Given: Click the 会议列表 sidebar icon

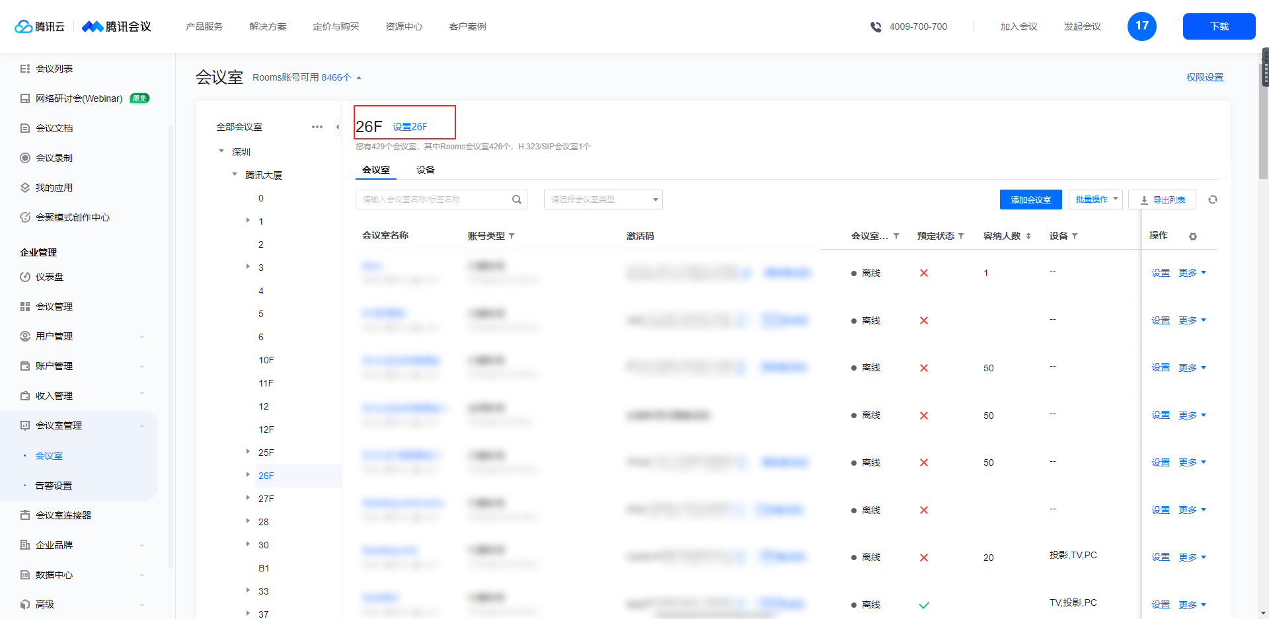Looking at the screenshot, I should click(25, 69).
